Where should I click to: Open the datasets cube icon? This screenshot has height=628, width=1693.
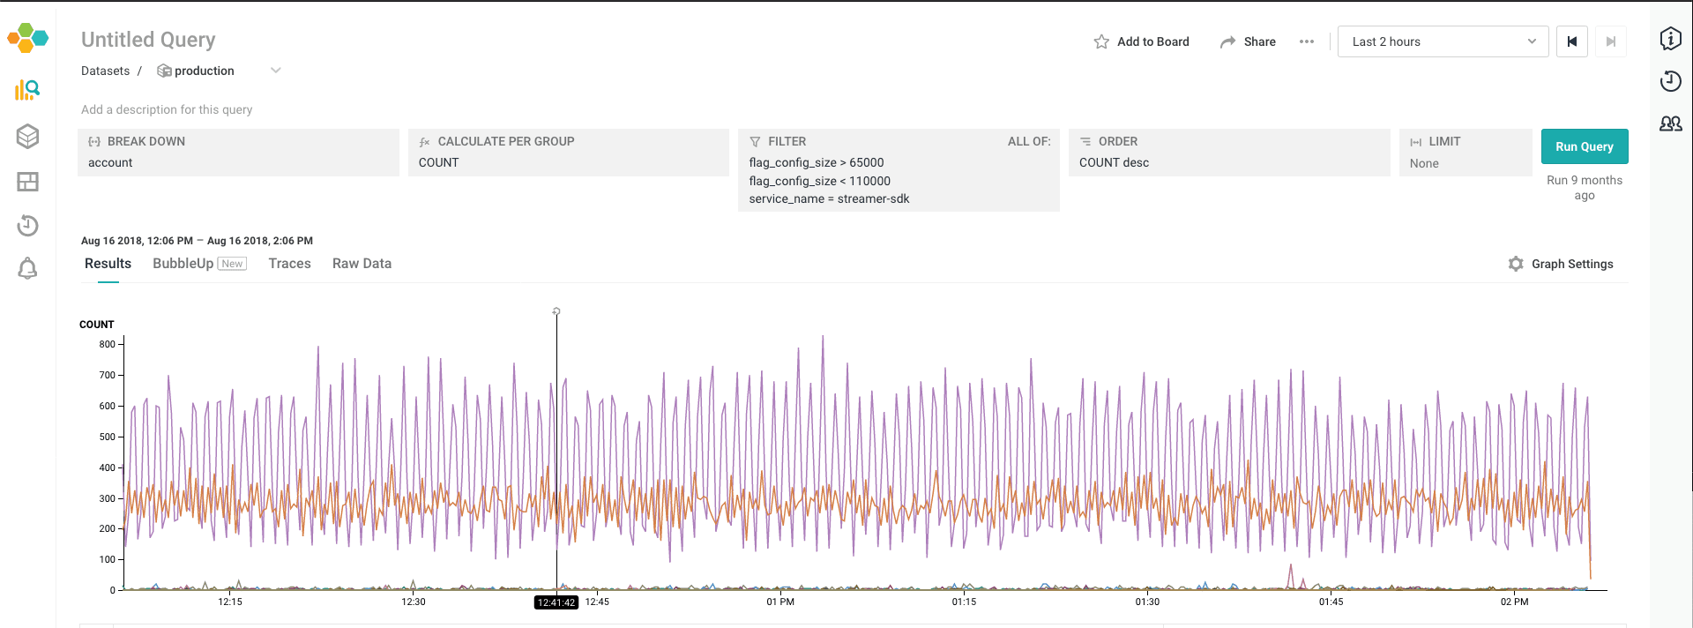27,136
